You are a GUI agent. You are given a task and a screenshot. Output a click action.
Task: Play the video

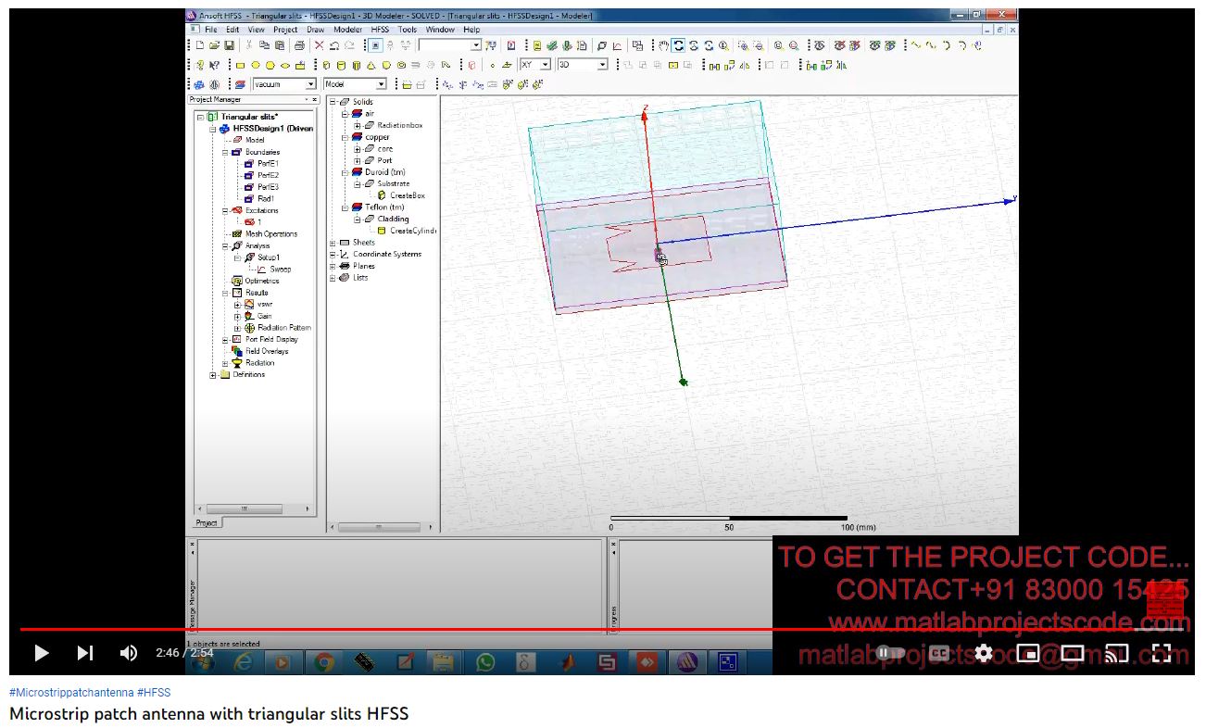[x=41, y=653]
